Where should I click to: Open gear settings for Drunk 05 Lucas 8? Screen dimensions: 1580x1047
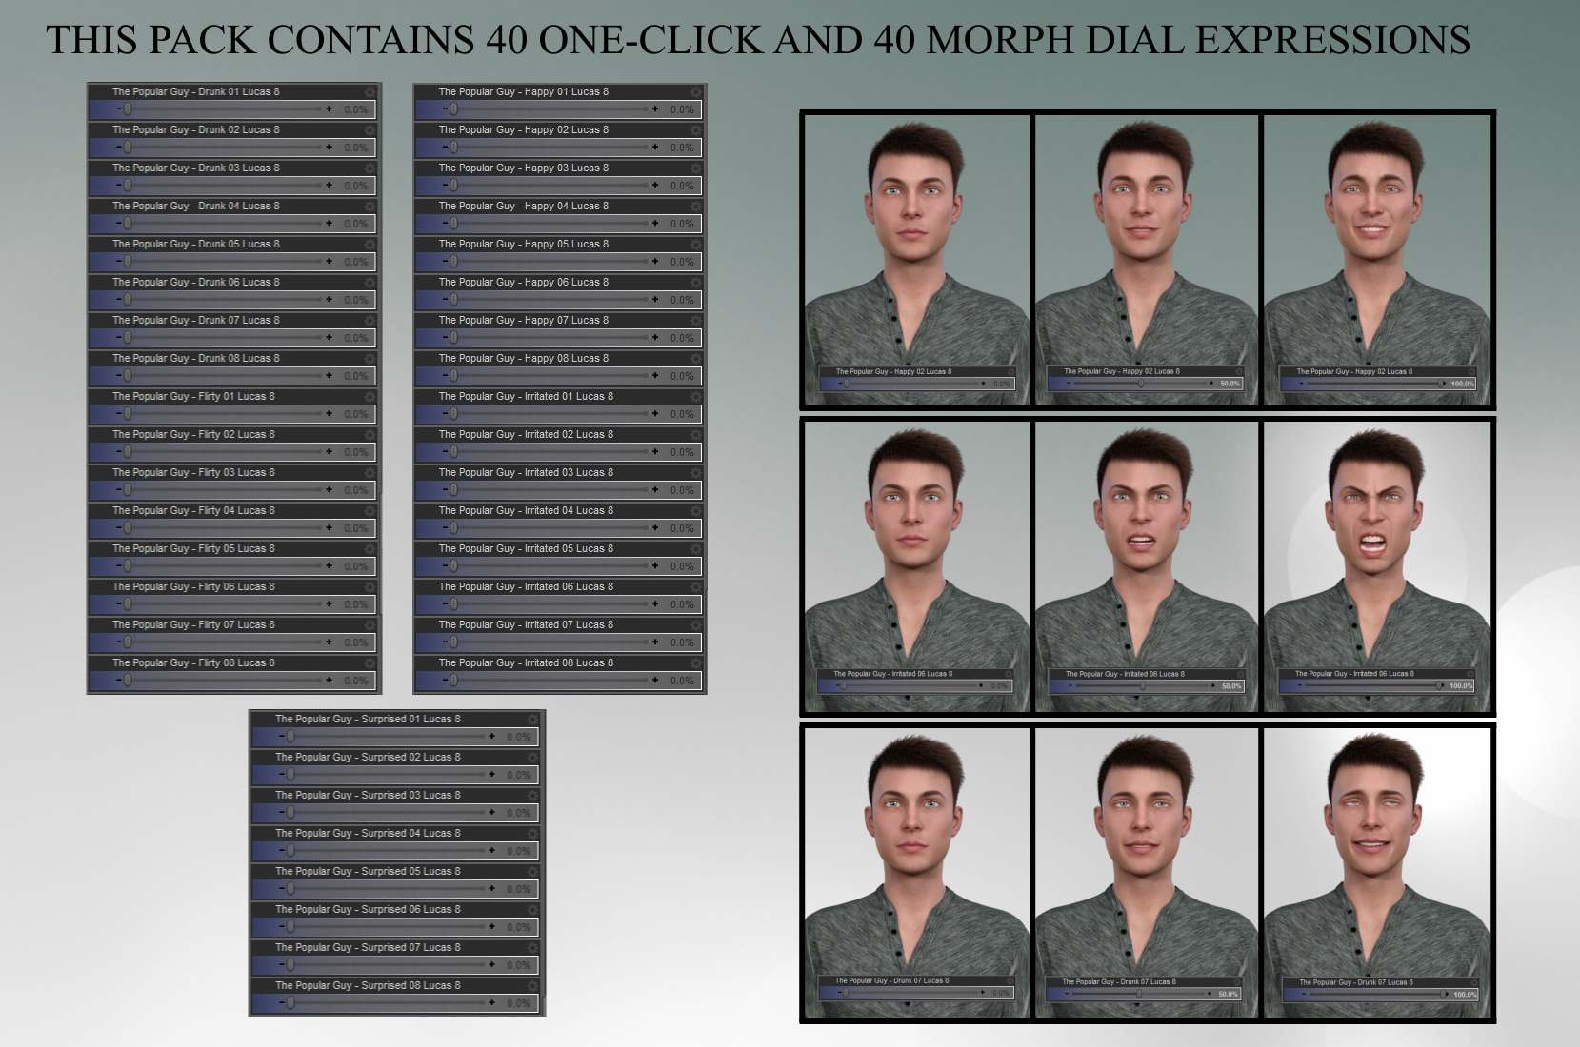(370, 245)
